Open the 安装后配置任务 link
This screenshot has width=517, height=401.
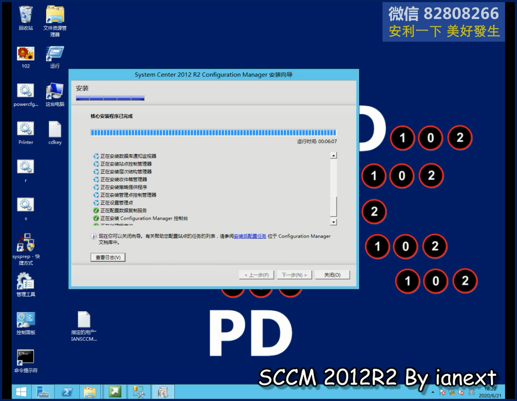pos(250,236)
